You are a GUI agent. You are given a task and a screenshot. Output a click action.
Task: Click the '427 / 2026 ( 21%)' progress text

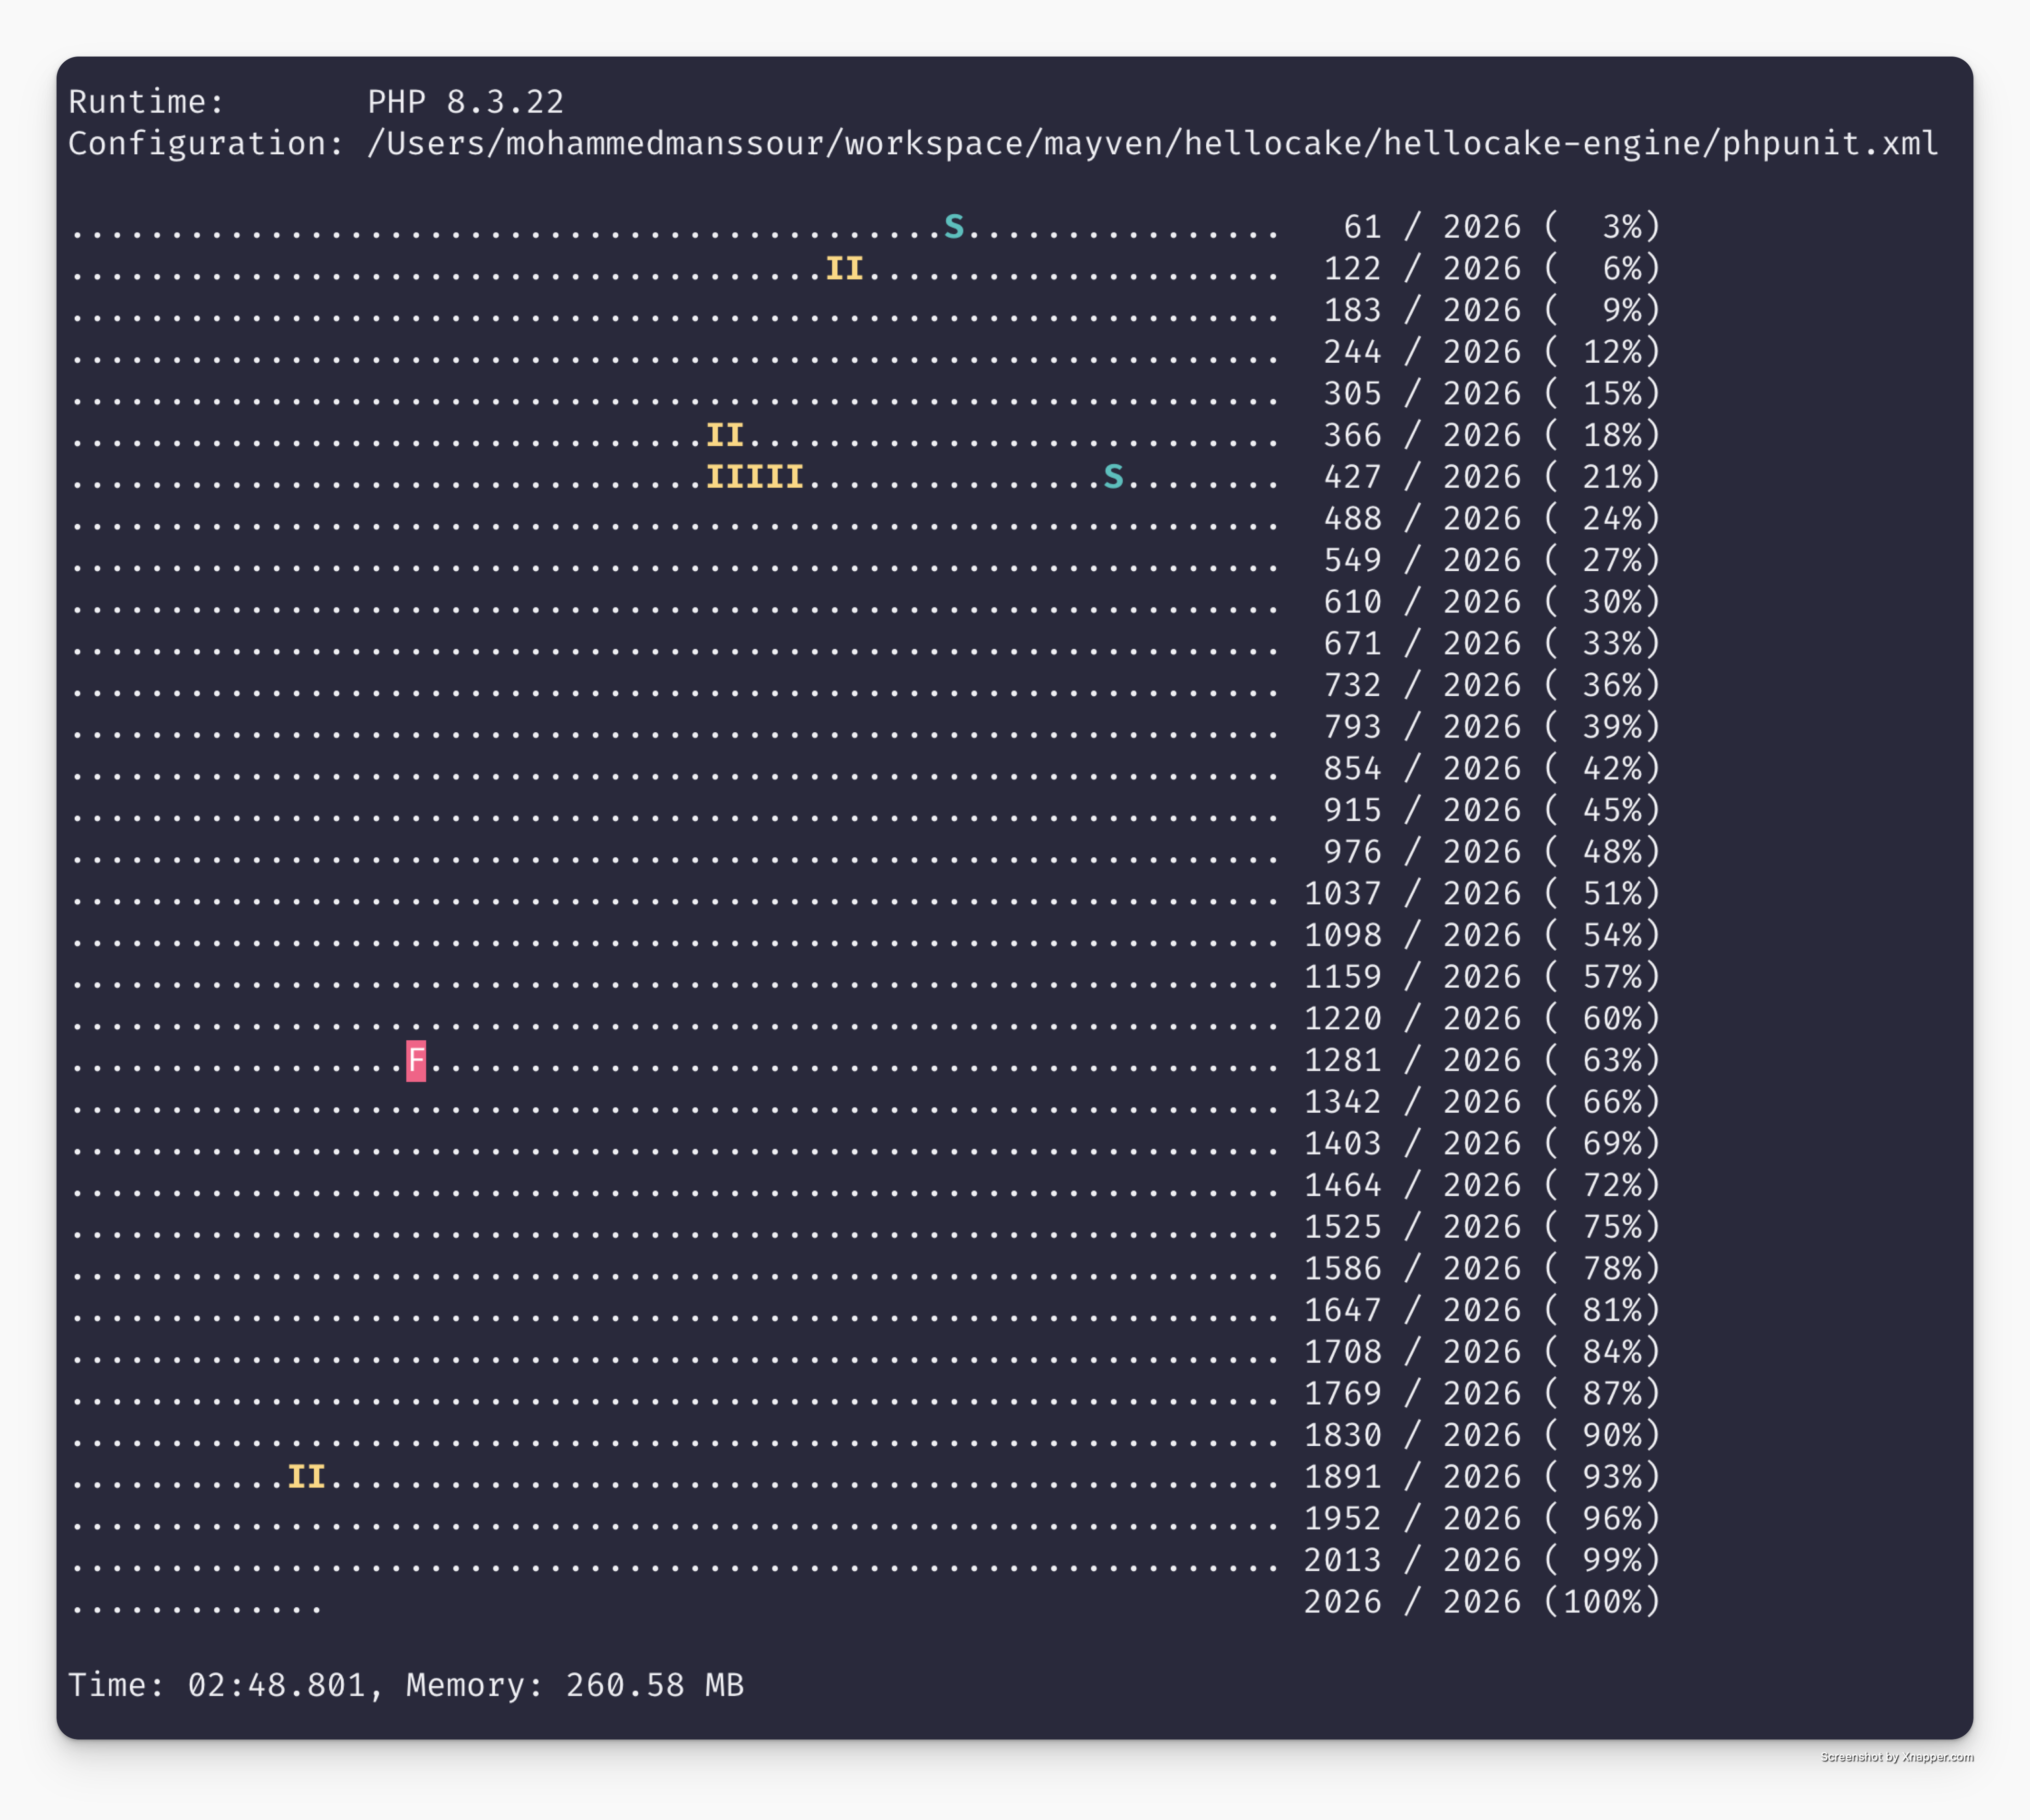coord(1492,477)
